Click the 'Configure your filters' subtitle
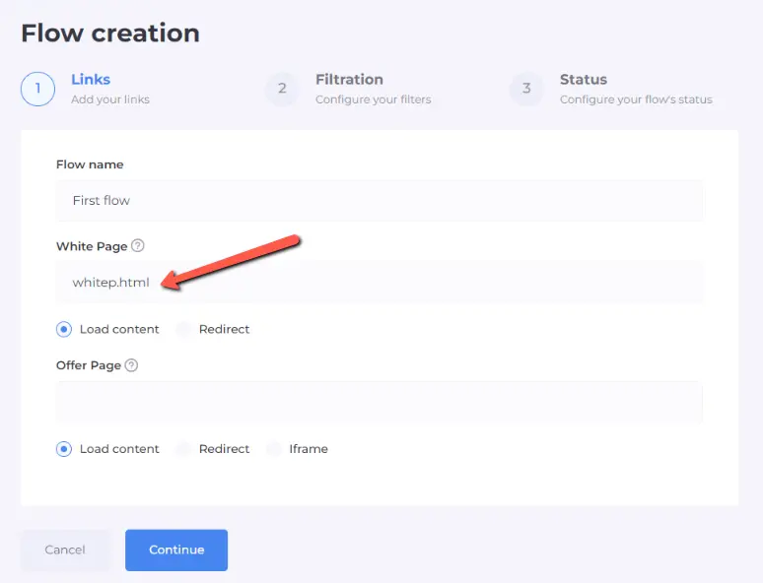The width and height of the screenshot is (763, 583). click(x=373, y=99)
